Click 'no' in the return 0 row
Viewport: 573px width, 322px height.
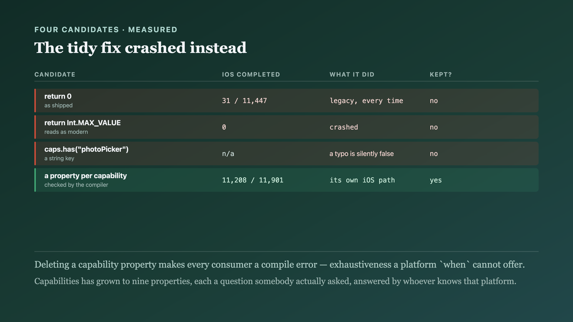(x=434, y=101)
